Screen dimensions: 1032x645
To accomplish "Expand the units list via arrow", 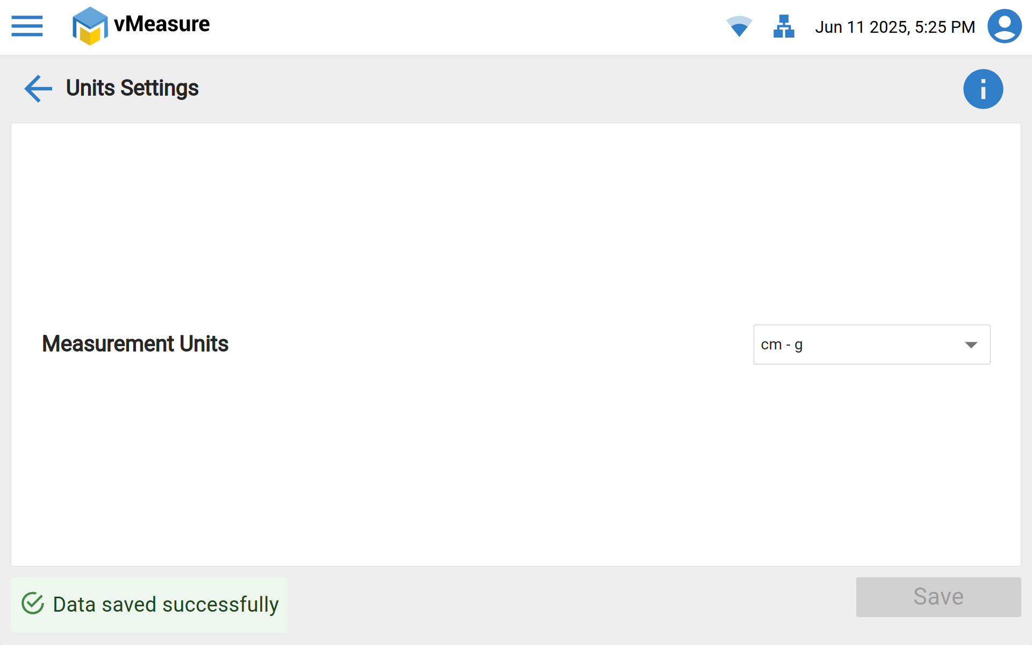I will pyautogui.click(x=971, y=345).
